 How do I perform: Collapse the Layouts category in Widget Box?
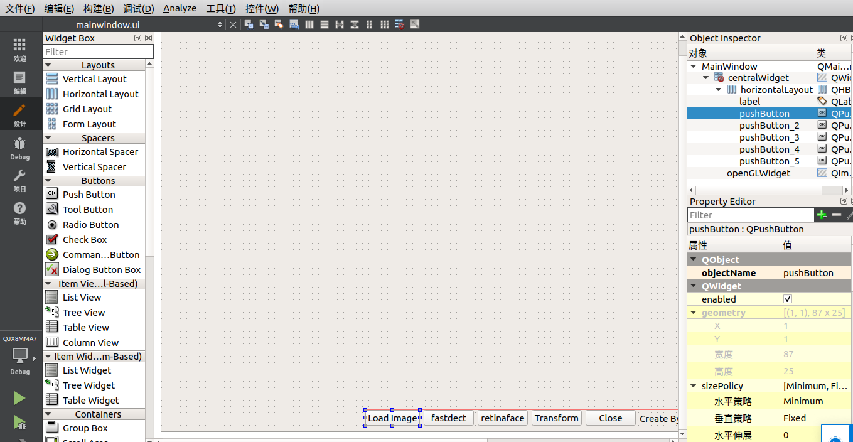pos(48,65)
